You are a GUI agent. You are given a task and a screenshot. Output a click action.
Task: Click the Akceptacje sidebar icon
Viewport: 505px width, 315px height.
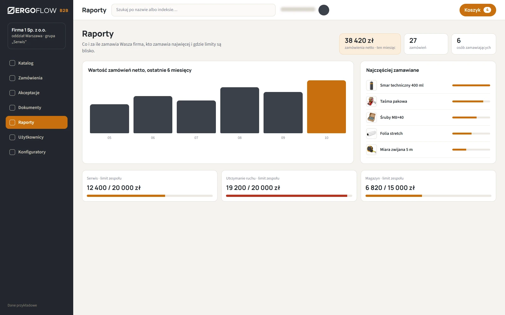(12, 93)
